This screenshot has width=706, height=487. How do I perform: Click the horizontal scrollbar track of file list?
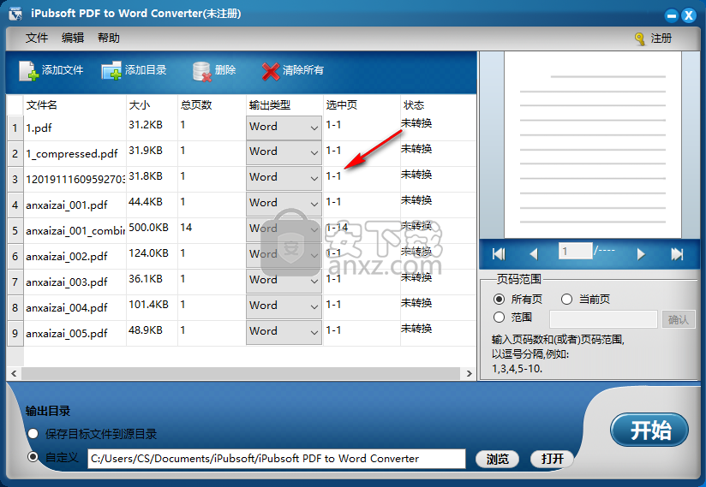coord(241,374)
